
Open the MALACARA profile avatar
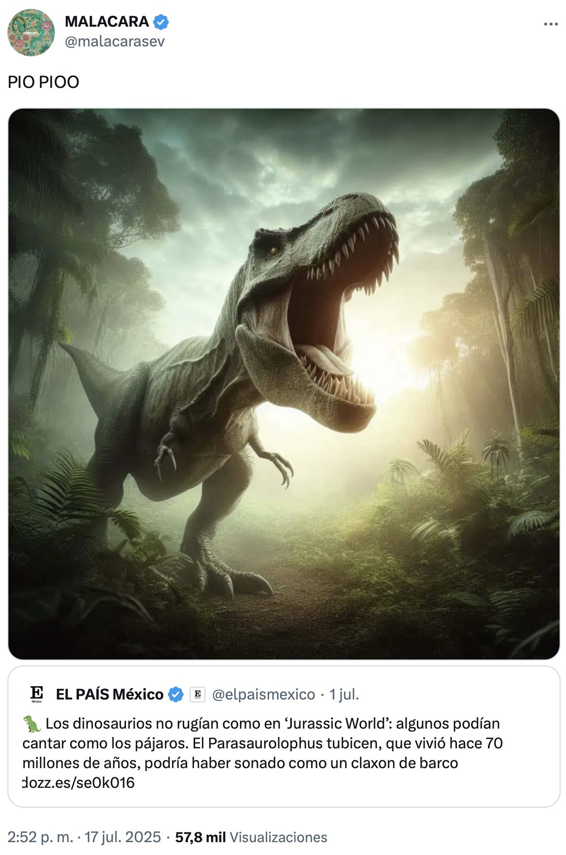click(x=31, y=32)
